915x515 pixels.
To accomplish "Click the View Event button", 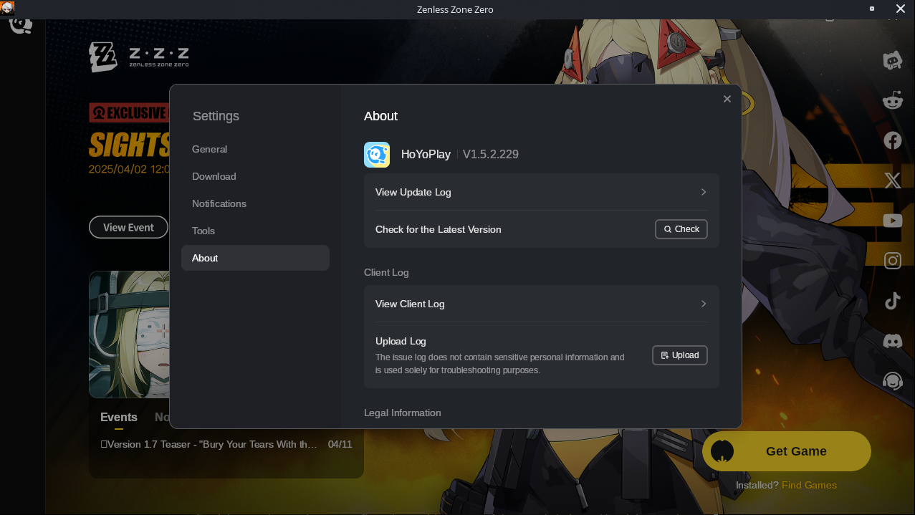I will (128, 227).
